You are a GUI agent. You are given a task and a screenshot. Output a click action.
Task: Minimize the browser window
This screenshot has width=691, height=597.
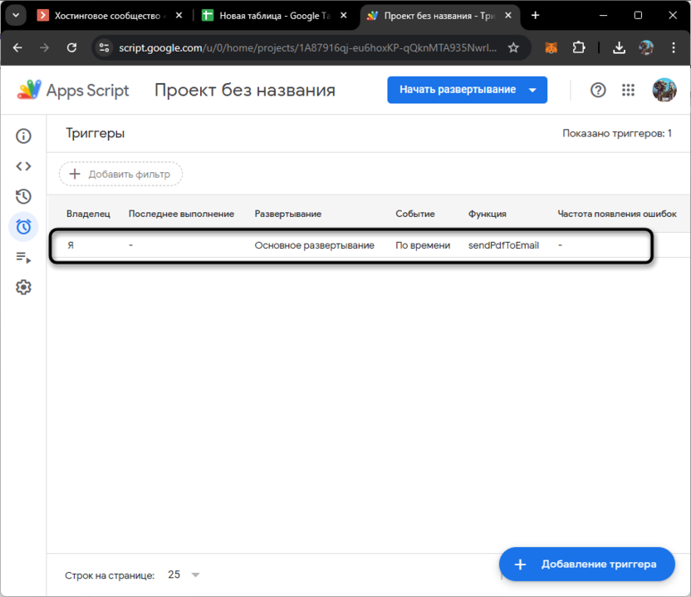(x=603, y=16)
